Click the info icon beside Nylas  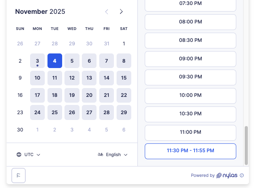click(x=242, y=175)
